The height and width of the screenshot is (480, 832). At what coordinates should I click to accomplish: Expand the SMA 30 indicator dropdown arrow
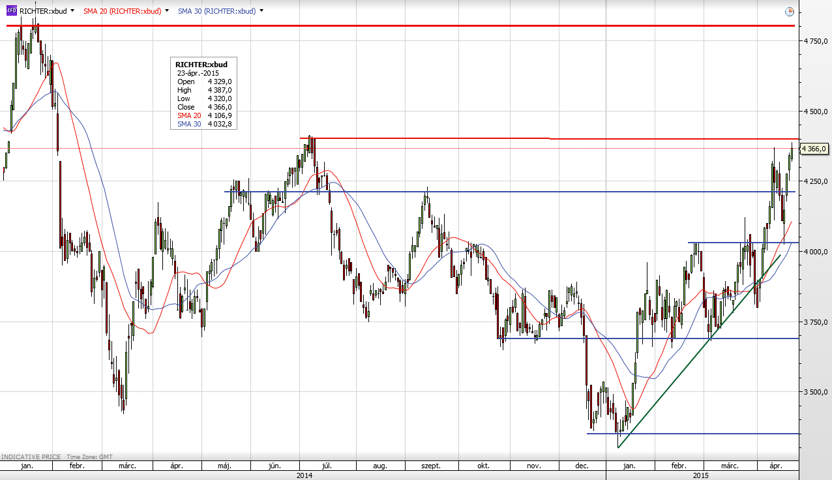pyautogui.click(x=261, y=11)
